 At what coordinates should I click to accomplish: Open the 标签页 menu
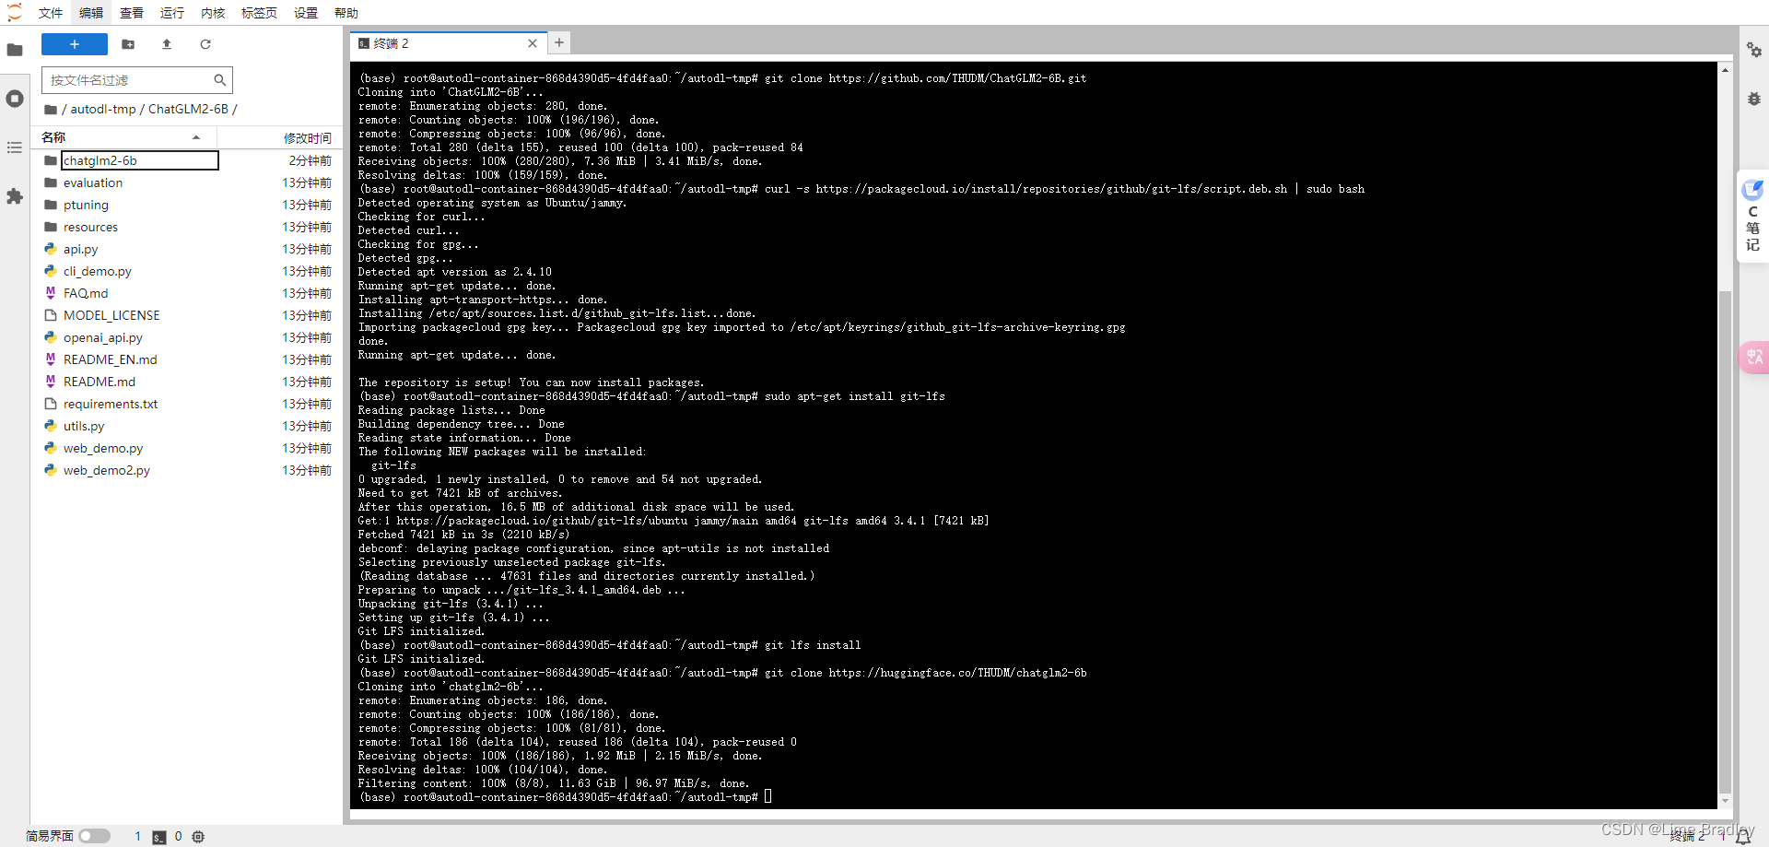point(259,13)
